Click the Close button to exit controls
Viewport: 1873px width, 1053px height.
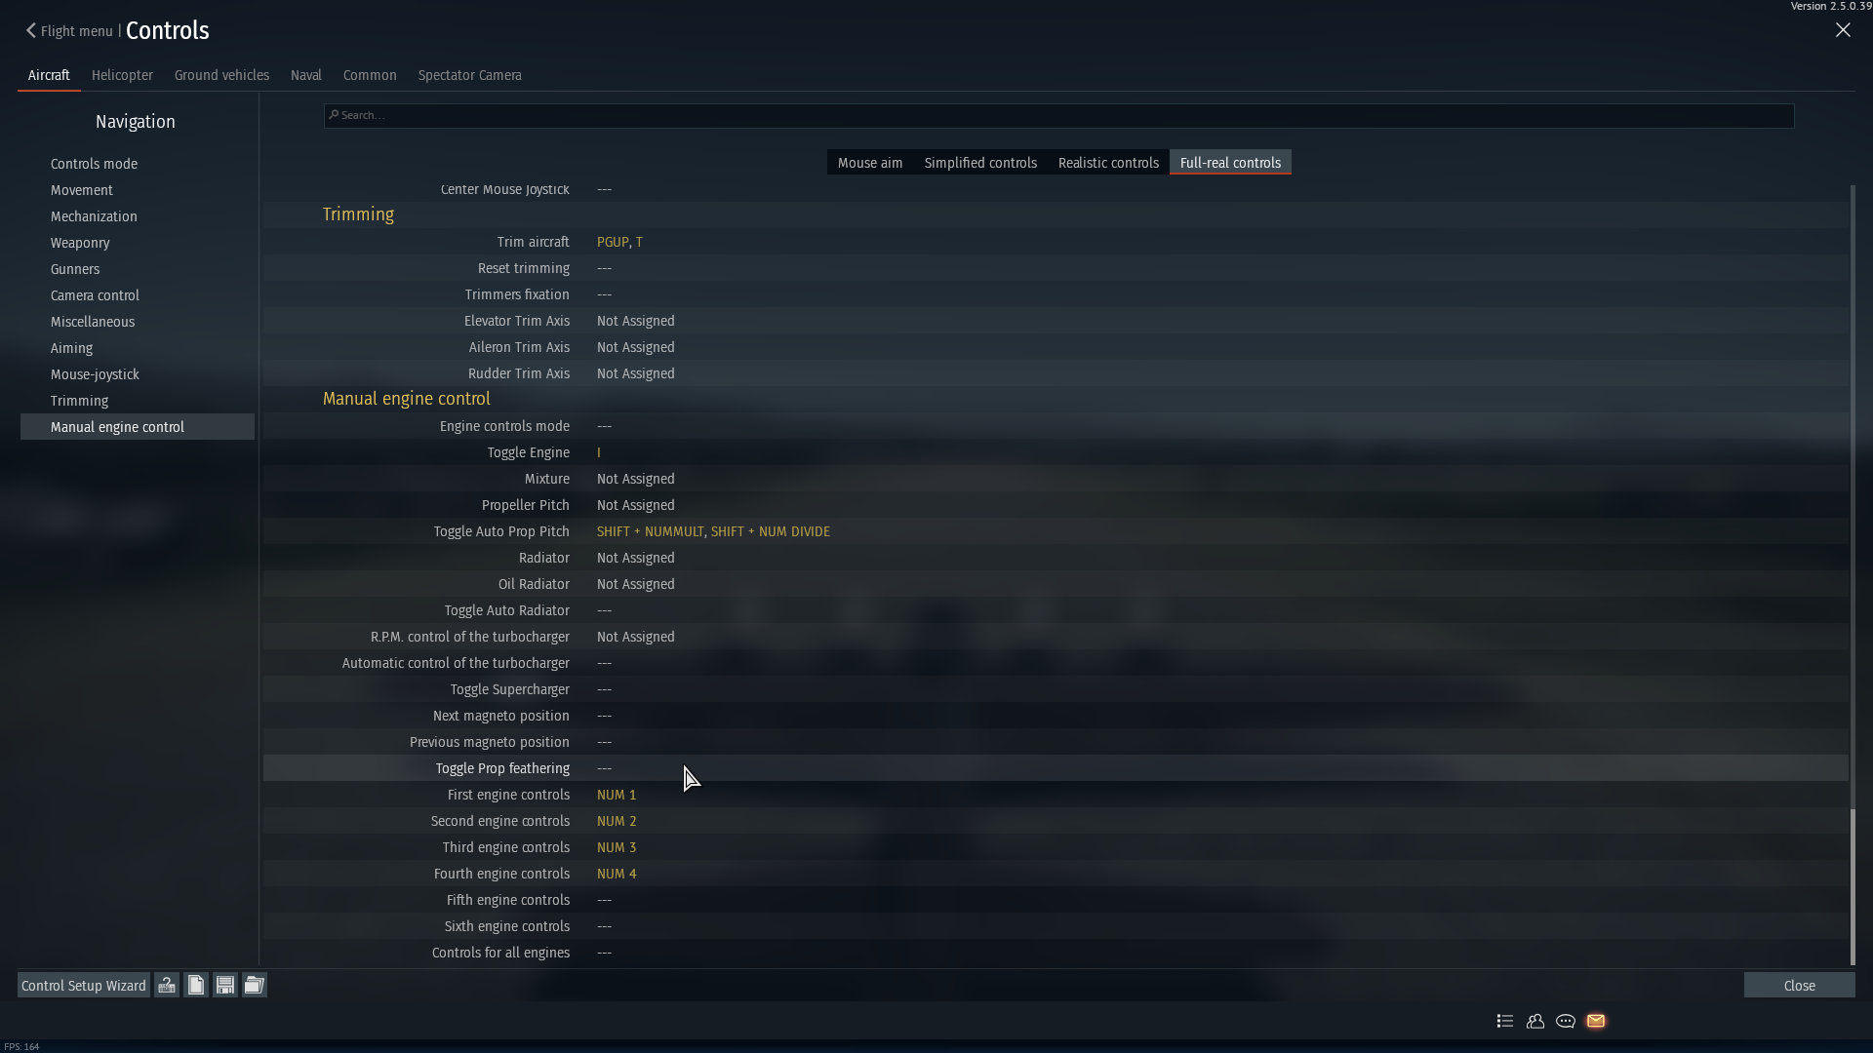pos(1800,985)
